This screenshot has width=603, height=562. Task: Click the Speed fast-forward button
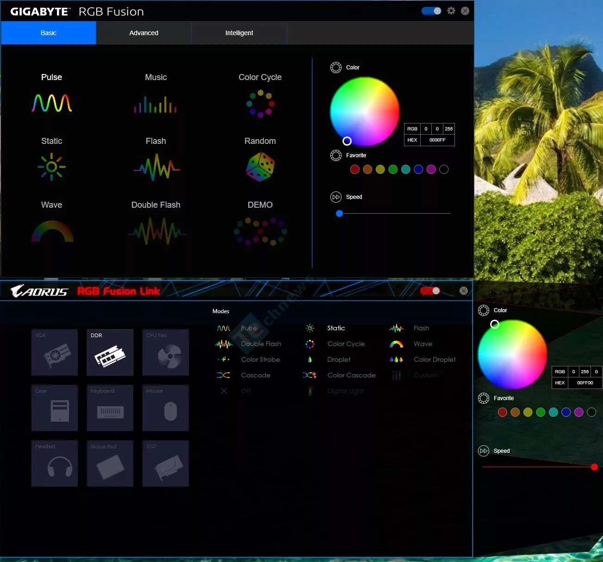pyautogui.click(x=336, y=197)
